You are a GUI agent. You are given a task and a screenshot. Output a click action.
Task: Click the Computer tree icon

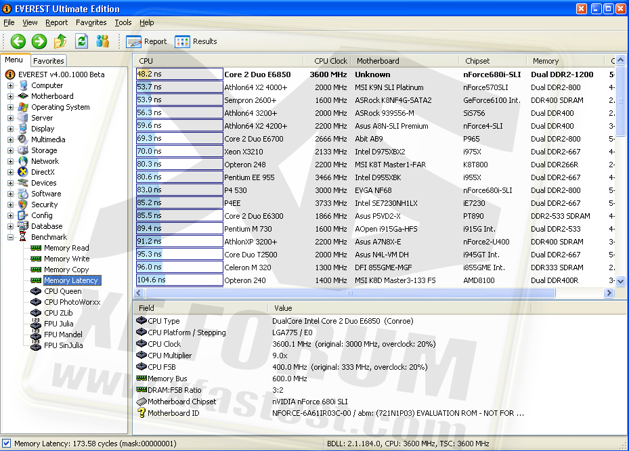click(23, 85)
